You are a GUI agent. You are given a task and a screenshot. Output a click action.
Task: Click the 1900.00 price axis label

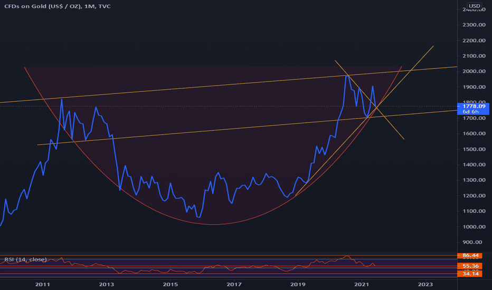tap(474, 87)
